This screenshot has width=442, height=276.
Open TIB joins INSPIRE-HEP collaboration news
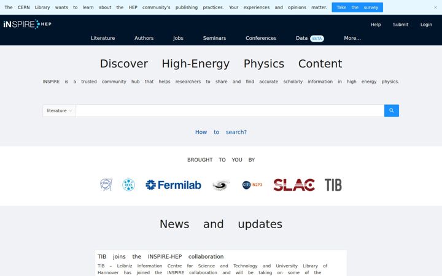pyautogui.click(x=161, y=256)
